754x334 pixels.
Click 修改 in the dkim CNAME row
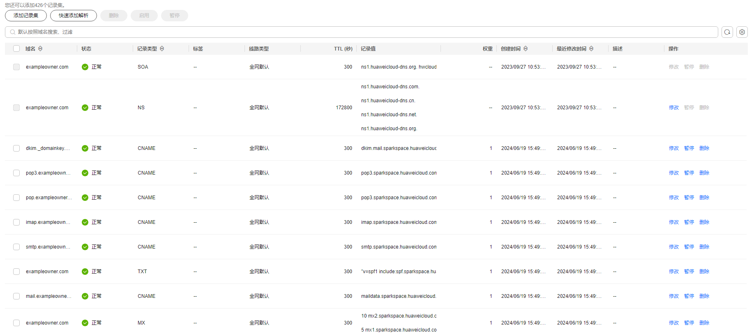pyautogui.click(x=674, y=148)
